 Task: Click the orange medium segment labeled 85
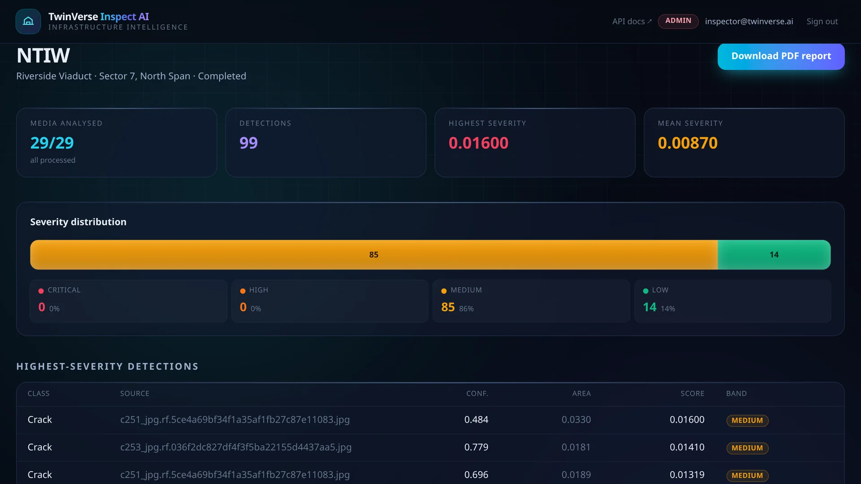(x=374, y=255)
